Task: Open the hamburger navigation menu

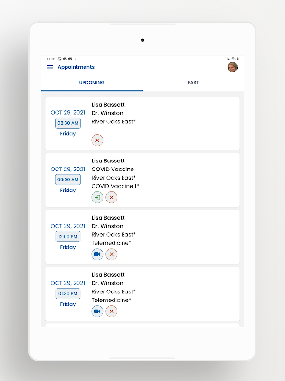Action: [x=50, y=67]
